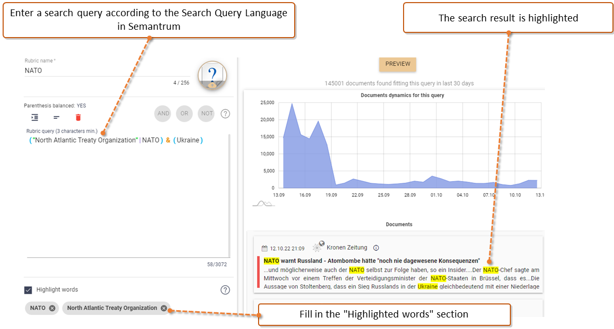Open the help icon beside Highlight words

point(225,290)
